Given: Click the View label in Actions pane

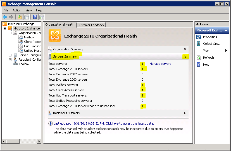Looking at the screenshot, I should tap(206, 51).
